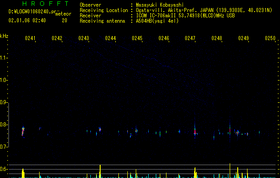Click the 0241 time marker
The image size is (280, 178).
30,38
